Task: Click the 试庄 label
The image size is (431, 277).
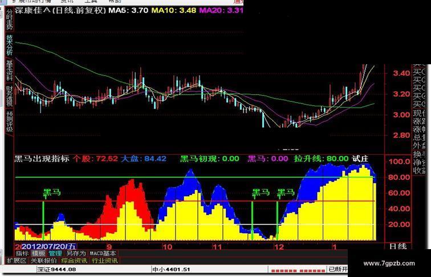Action: [360, 159]
